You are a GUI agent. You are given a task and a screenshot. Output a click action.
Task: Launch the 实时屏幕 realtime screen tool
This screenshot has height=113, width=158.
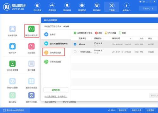(31, 66)
